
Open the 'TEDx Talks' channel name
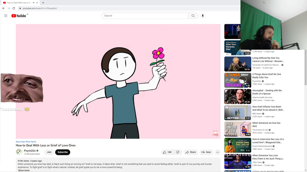click(257, 162)
